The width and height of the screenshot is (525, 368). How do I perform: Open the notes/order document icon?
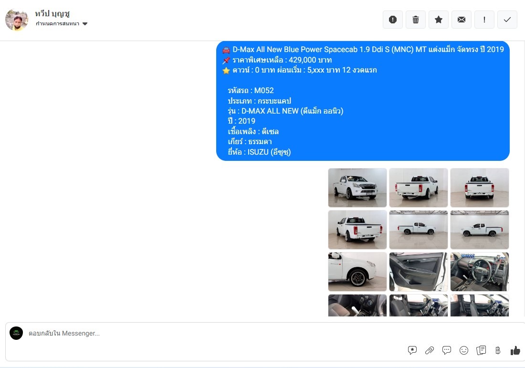point(481,350)
